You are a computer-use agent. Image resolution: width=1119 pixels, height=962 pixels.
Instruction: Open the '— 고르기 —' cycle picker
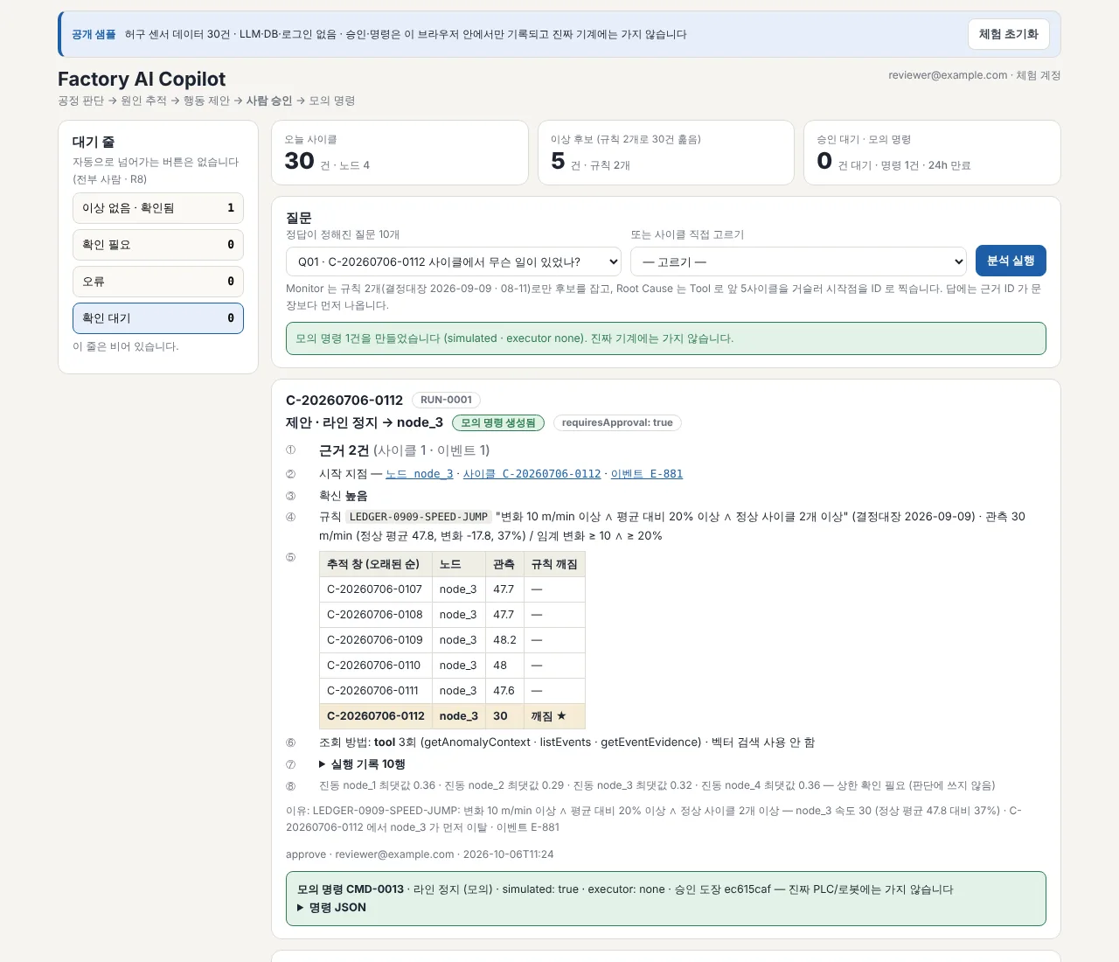coord(799,261)
